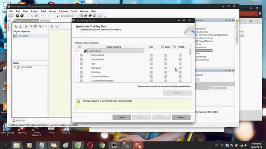Open File Explorer from the taskbar
The height and width of the screenshot is (149, 266).
pyautogui.click(x=17, y=145)
